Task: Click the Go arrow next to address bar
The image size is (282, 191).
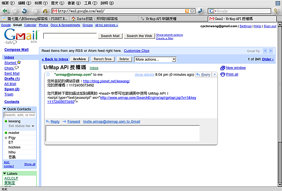Action: coord(200,11)
